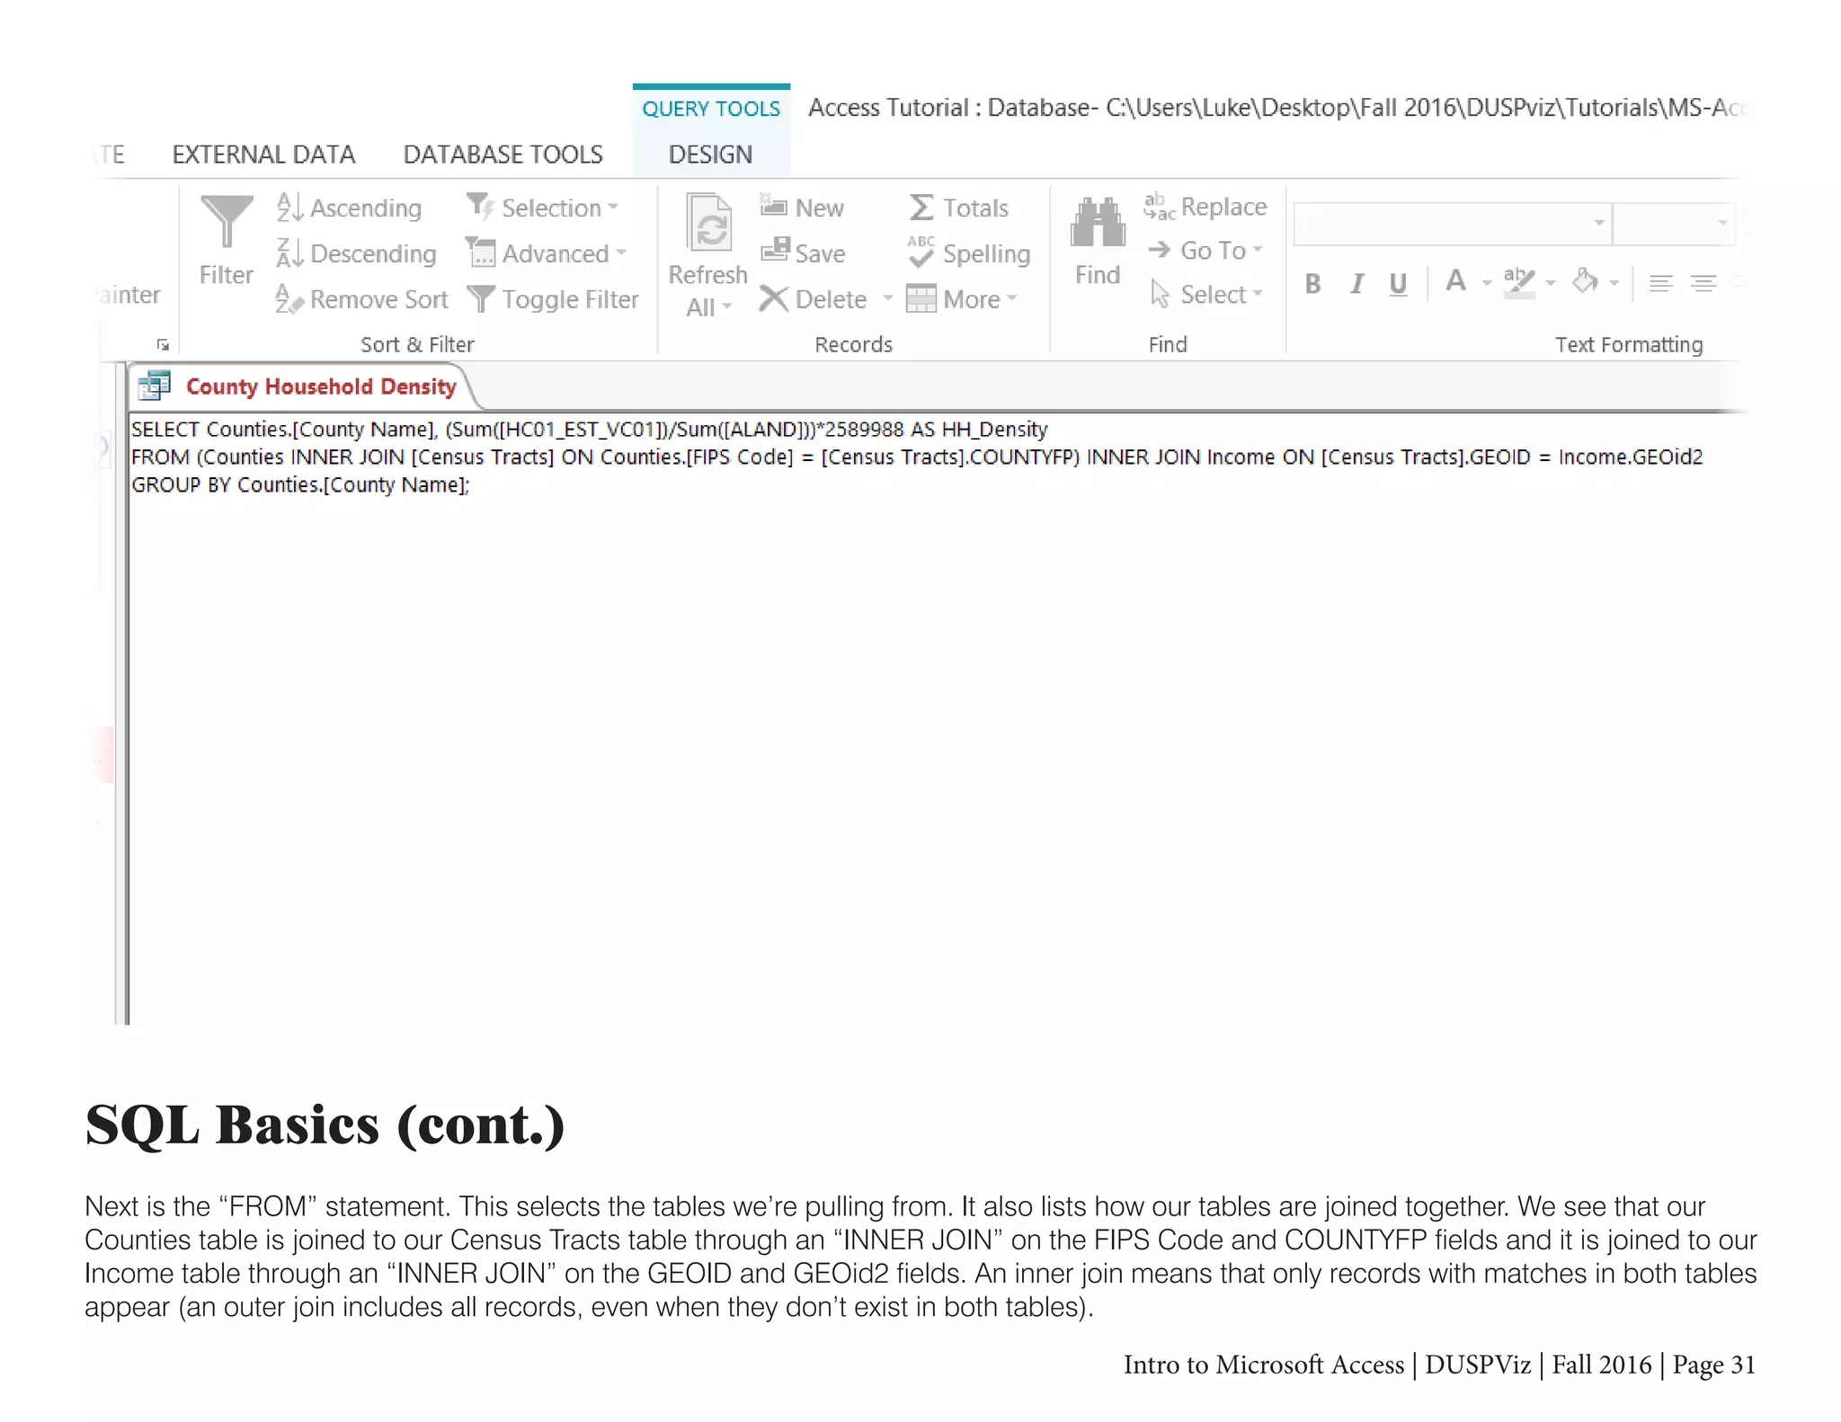
Task: Click the Delete record icon
Action: [x=773, y=298]
